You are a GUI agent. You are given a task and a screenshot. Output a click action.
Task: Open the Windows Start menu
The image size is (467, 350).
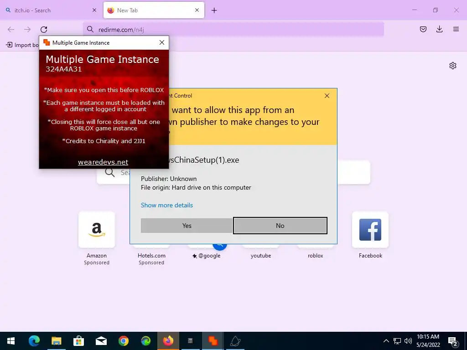pos(11,341)
